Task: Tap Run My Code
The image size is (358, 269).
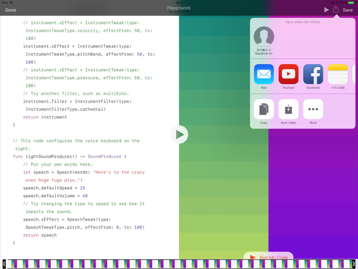Action: (268, 257)
